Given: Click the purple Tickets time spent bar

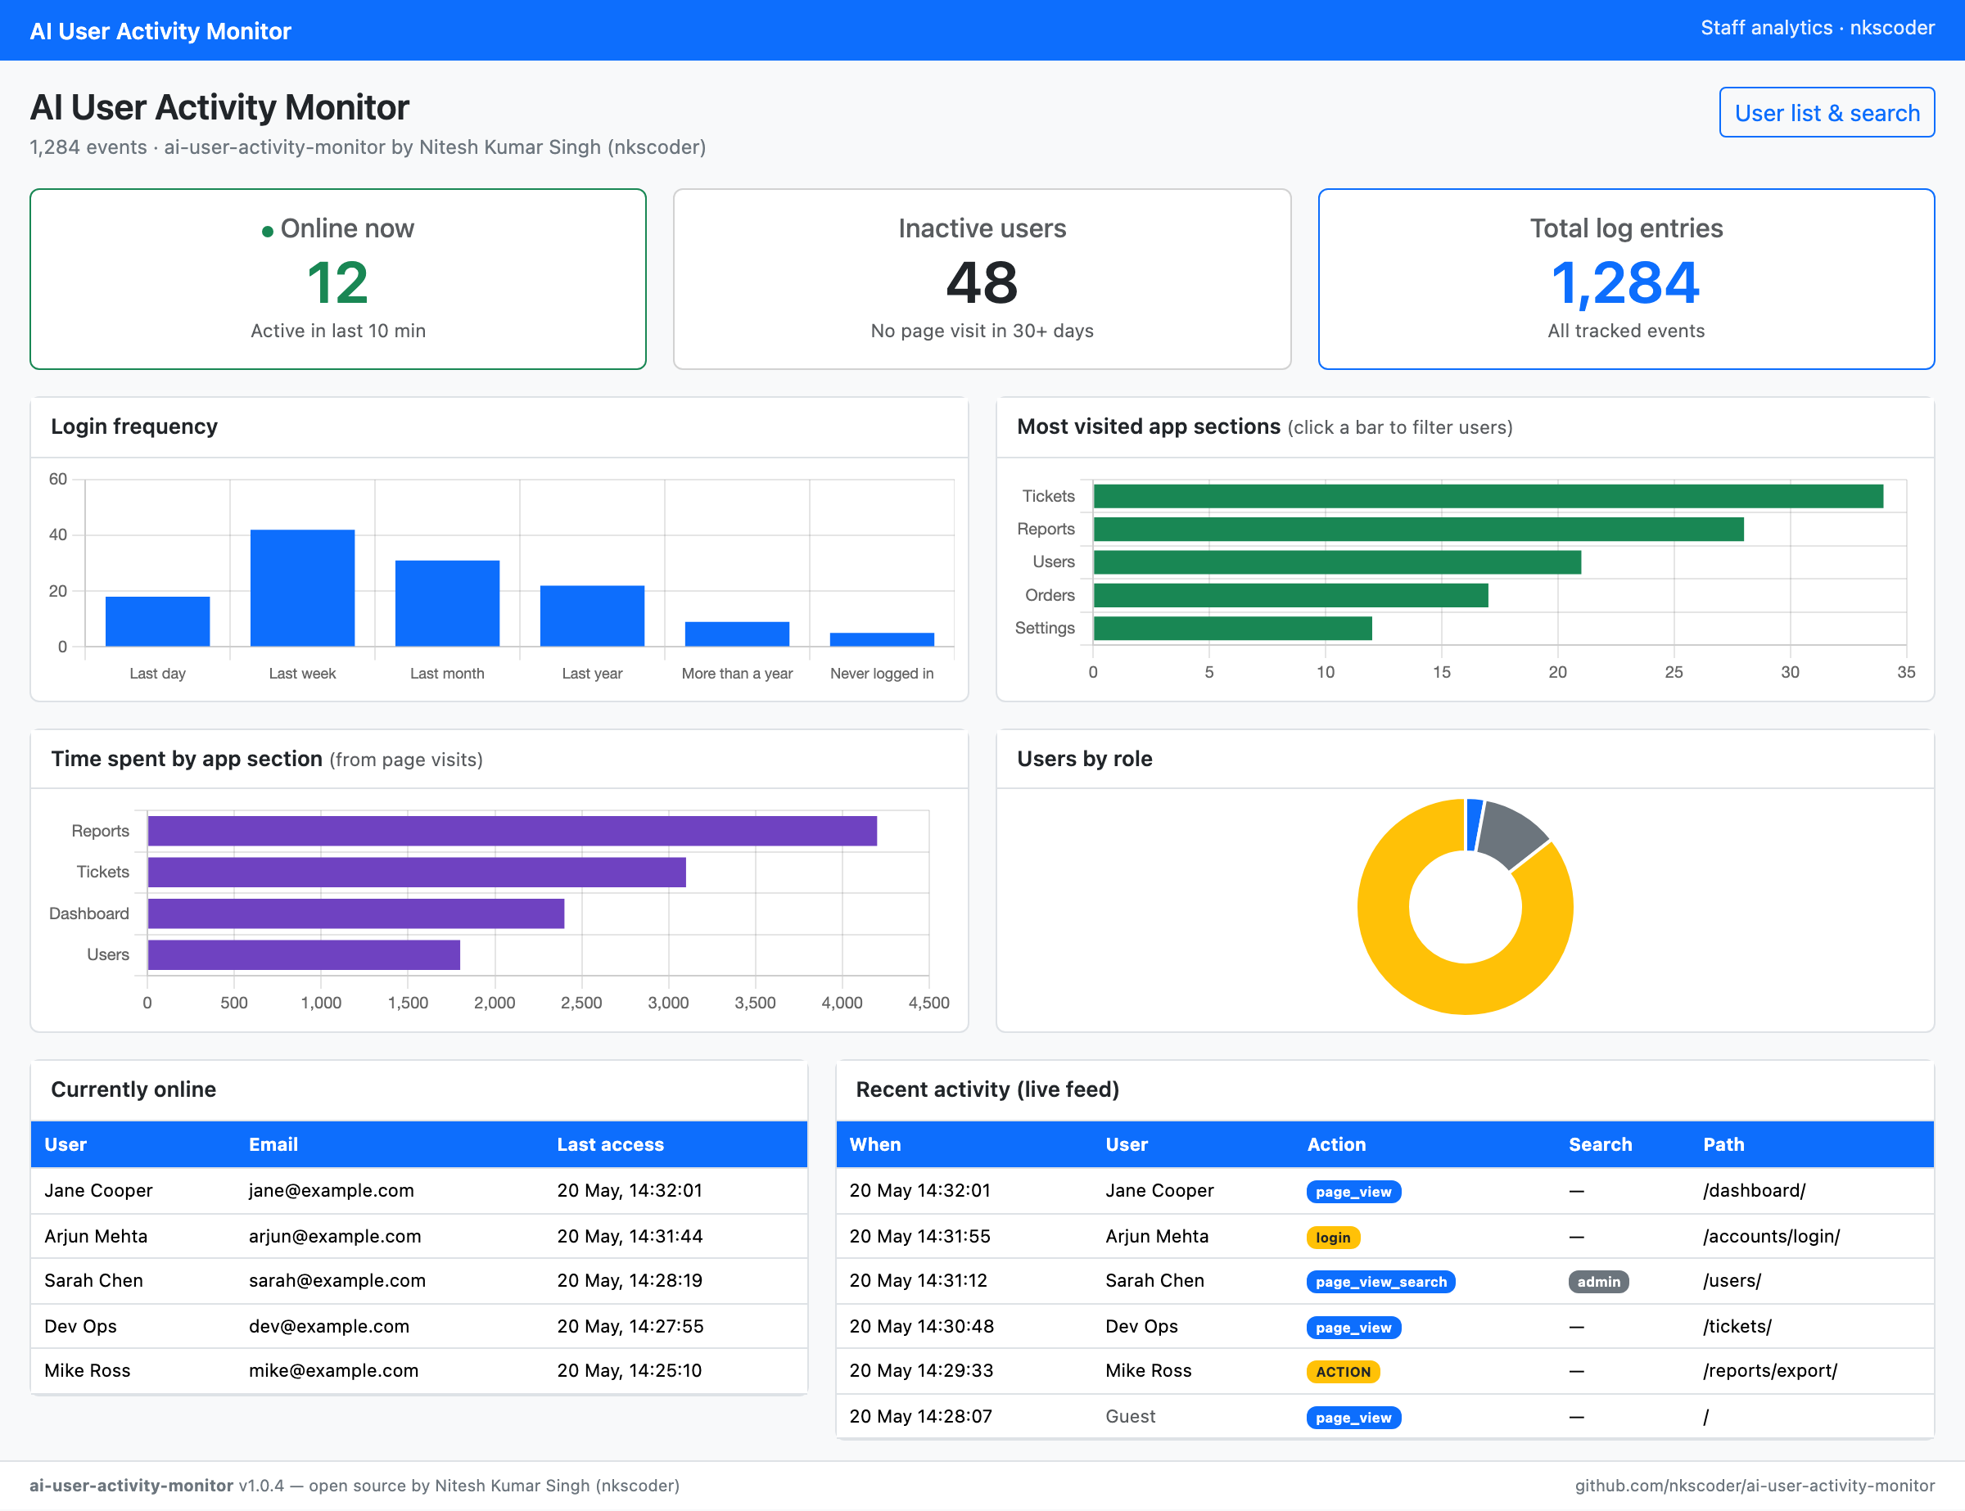Looking at the screenshot, I should pos(417,872).
